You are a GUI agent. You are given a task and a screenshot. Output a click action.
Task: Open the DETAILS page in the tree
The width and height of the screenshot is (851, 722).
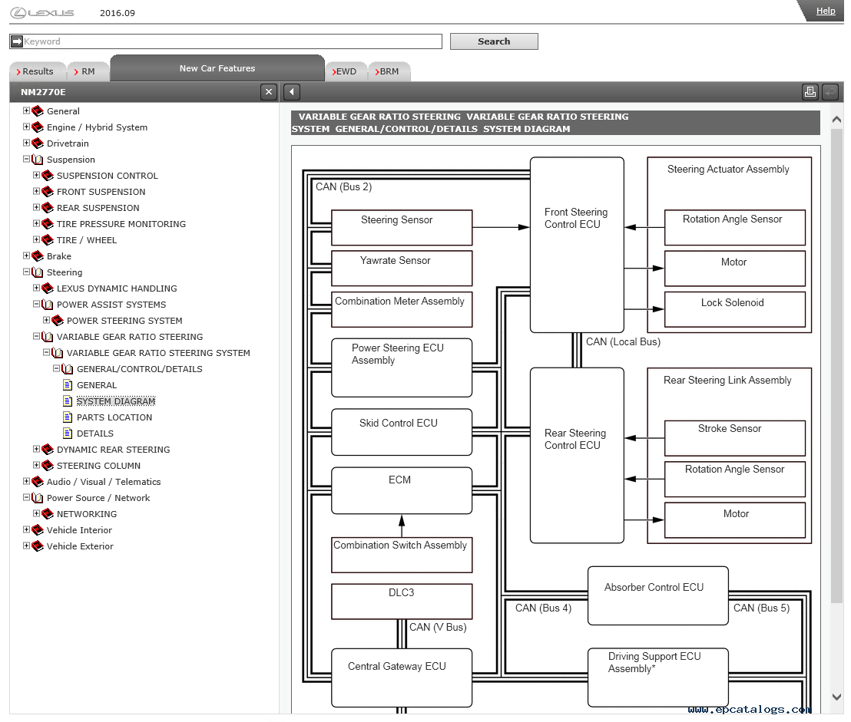(x=95, y=434)
